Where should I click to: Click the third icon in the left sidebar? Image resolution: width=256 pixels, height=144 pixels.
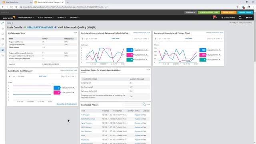click(3, 34)
